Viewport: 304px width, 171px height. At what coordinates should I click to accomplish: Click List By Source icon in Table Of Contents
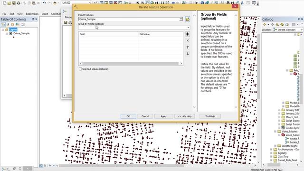(8, 24)
